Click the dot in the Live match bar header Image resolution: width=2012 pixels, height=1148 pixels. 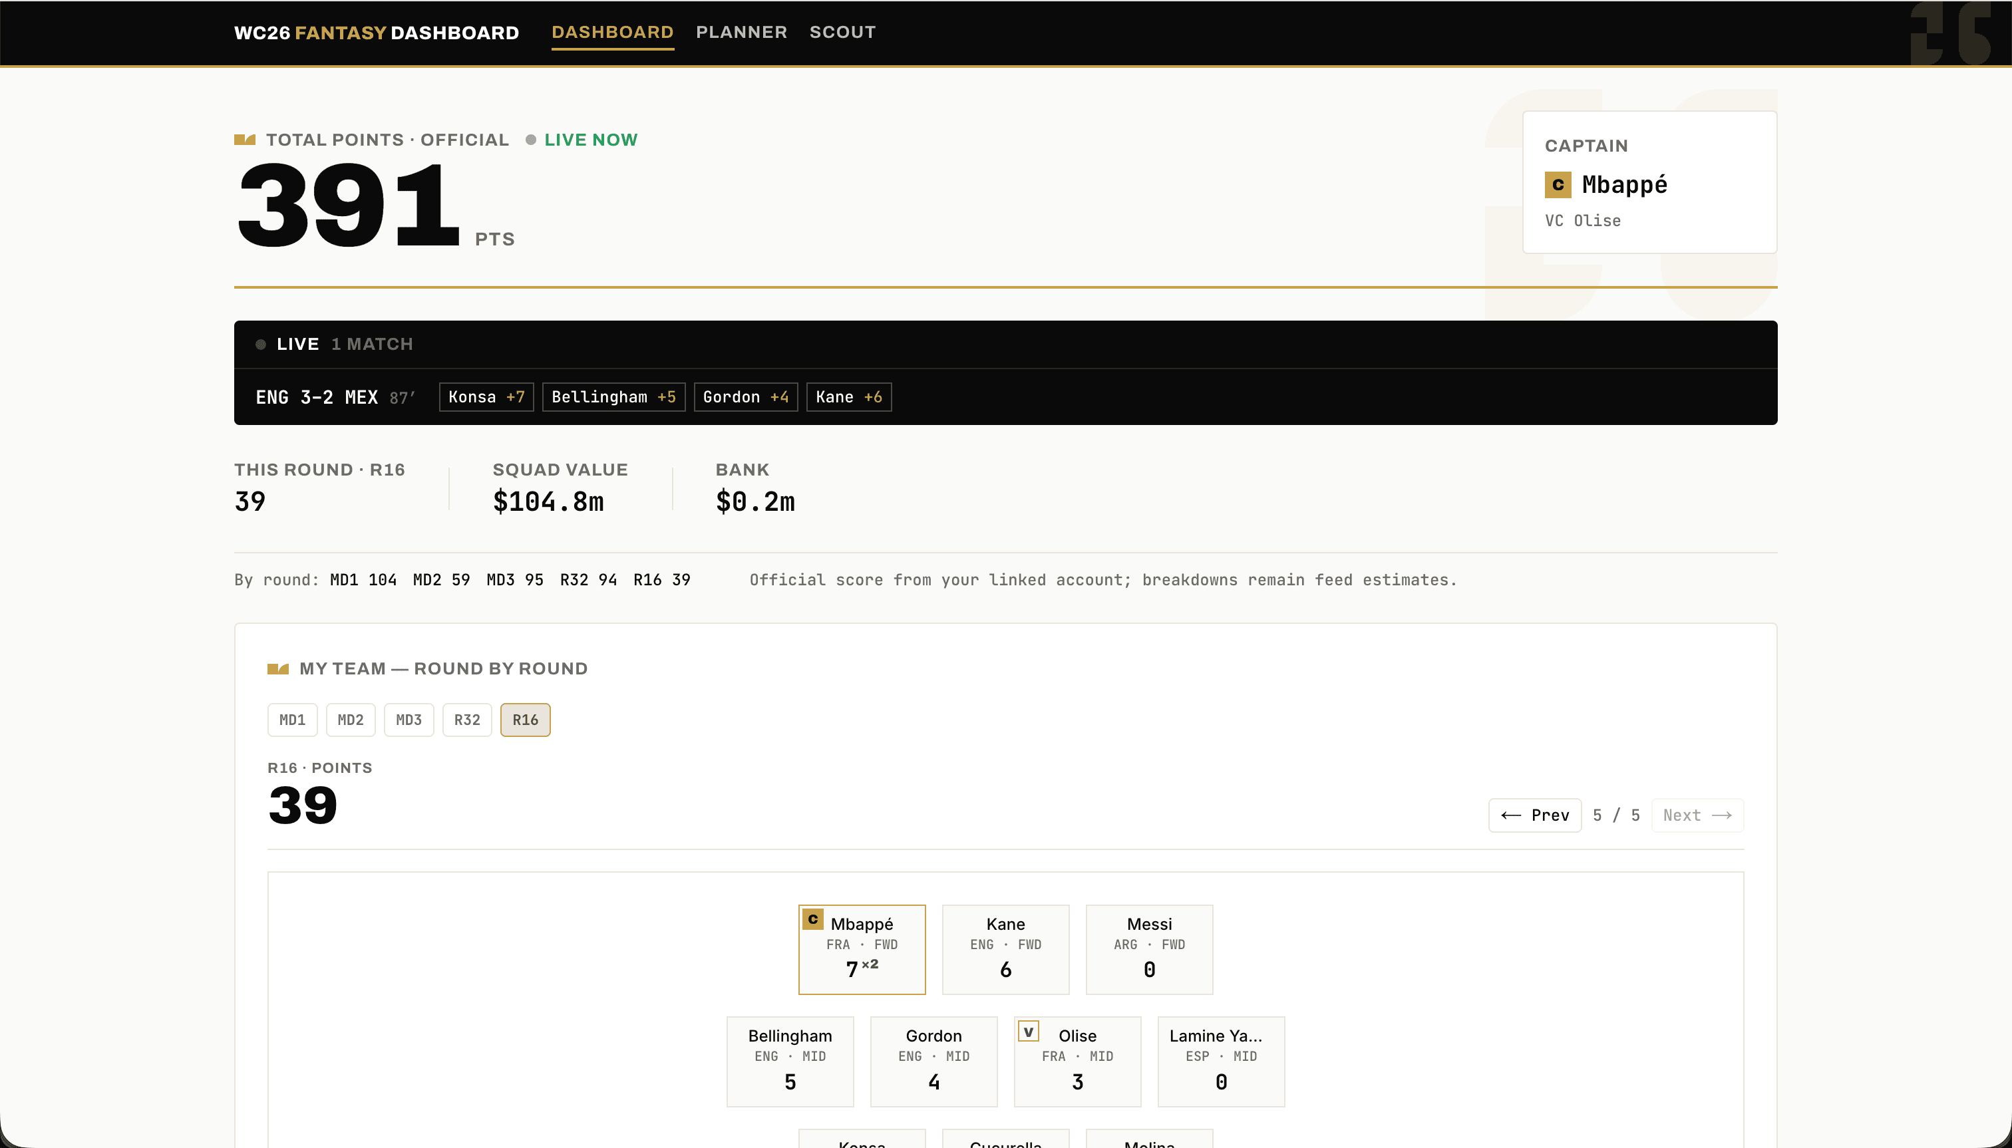260,345
